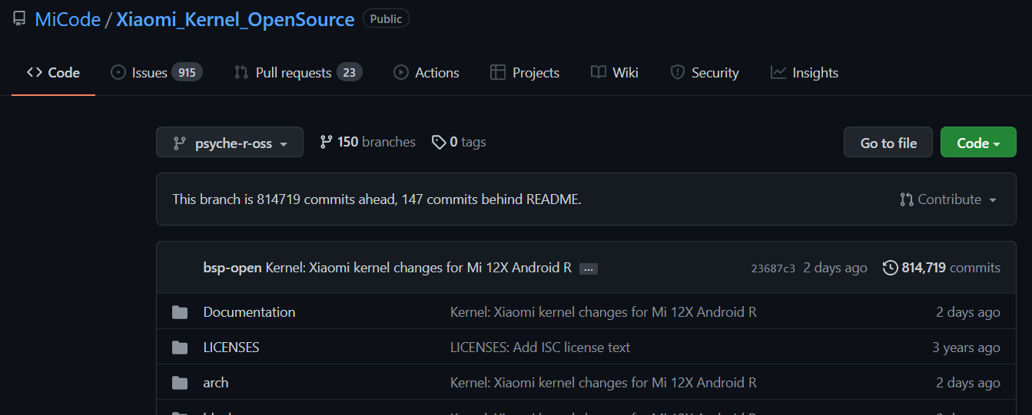Click the branches fork icon
This screenshot has height=415, width=1032.
(x=327, y=142)
